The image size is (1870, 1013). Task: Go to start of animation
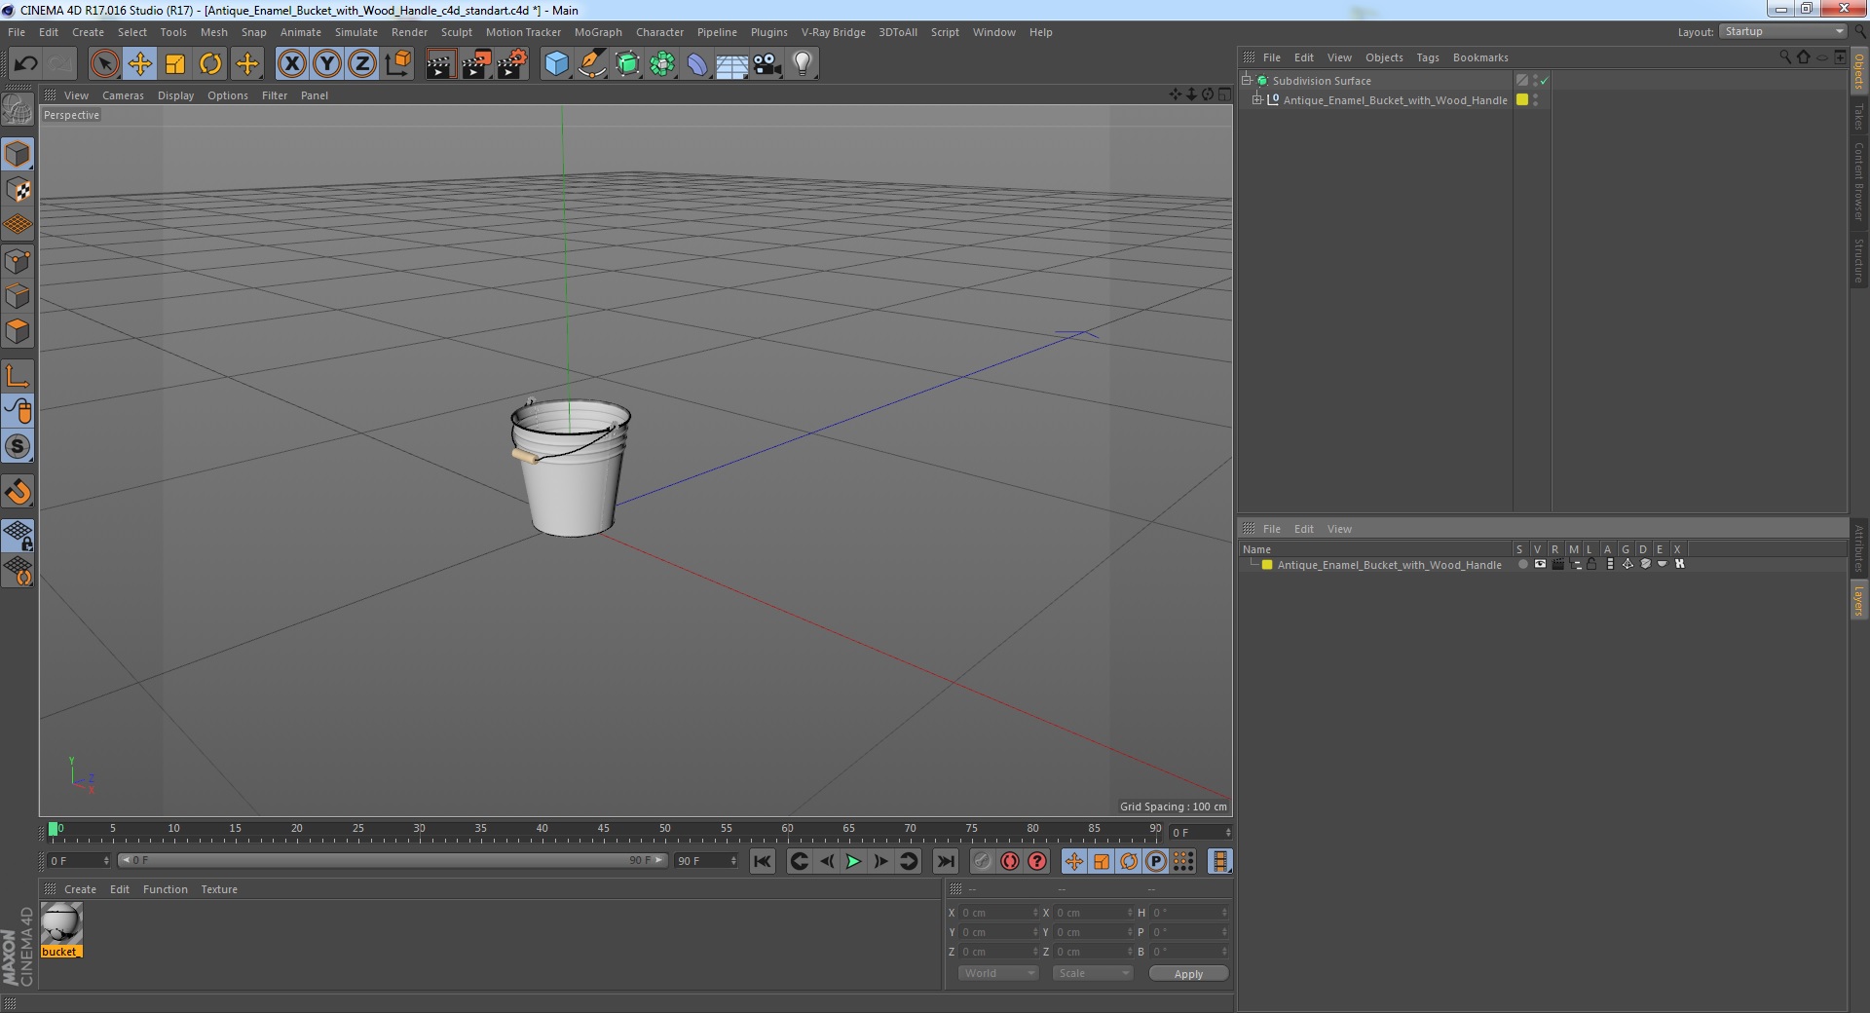(x=763, y=861)
